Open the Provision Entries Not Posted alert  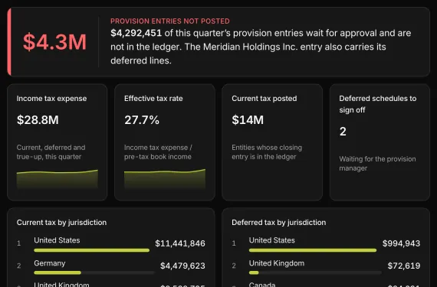click(219, 42)
